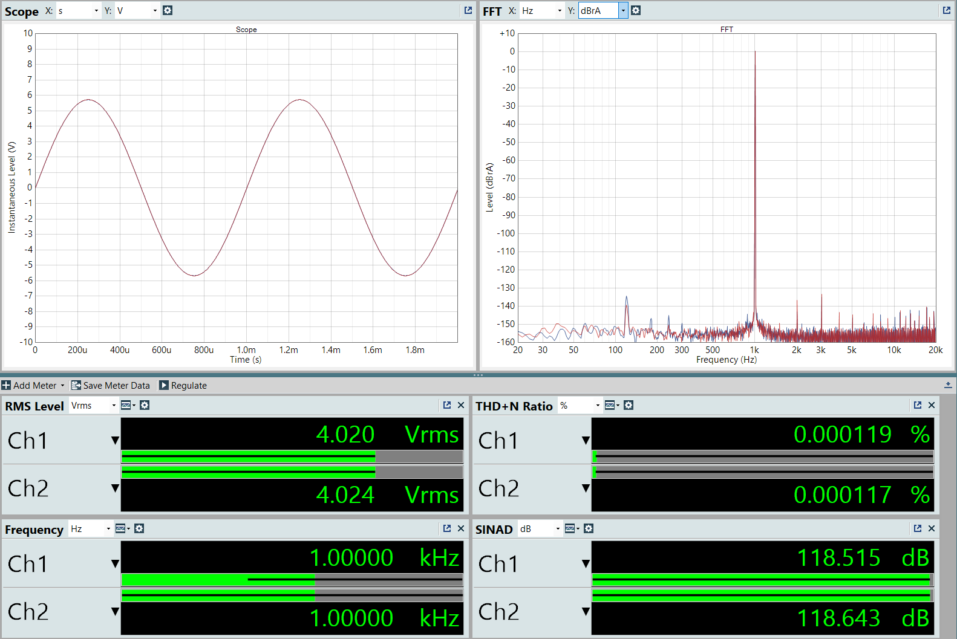The image size is (957, 639).
Task: Click the Scope sine waveform plot
Action: (246, 187)
